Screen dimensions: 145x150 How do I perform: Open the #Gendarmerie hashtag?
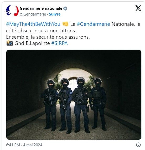pos(94,24)
